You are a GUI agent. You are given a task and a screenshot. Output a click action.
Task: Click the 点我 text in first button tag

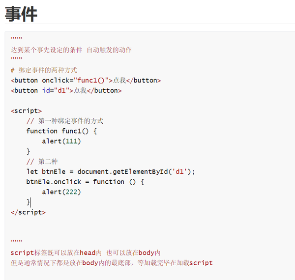pos(119,81)
